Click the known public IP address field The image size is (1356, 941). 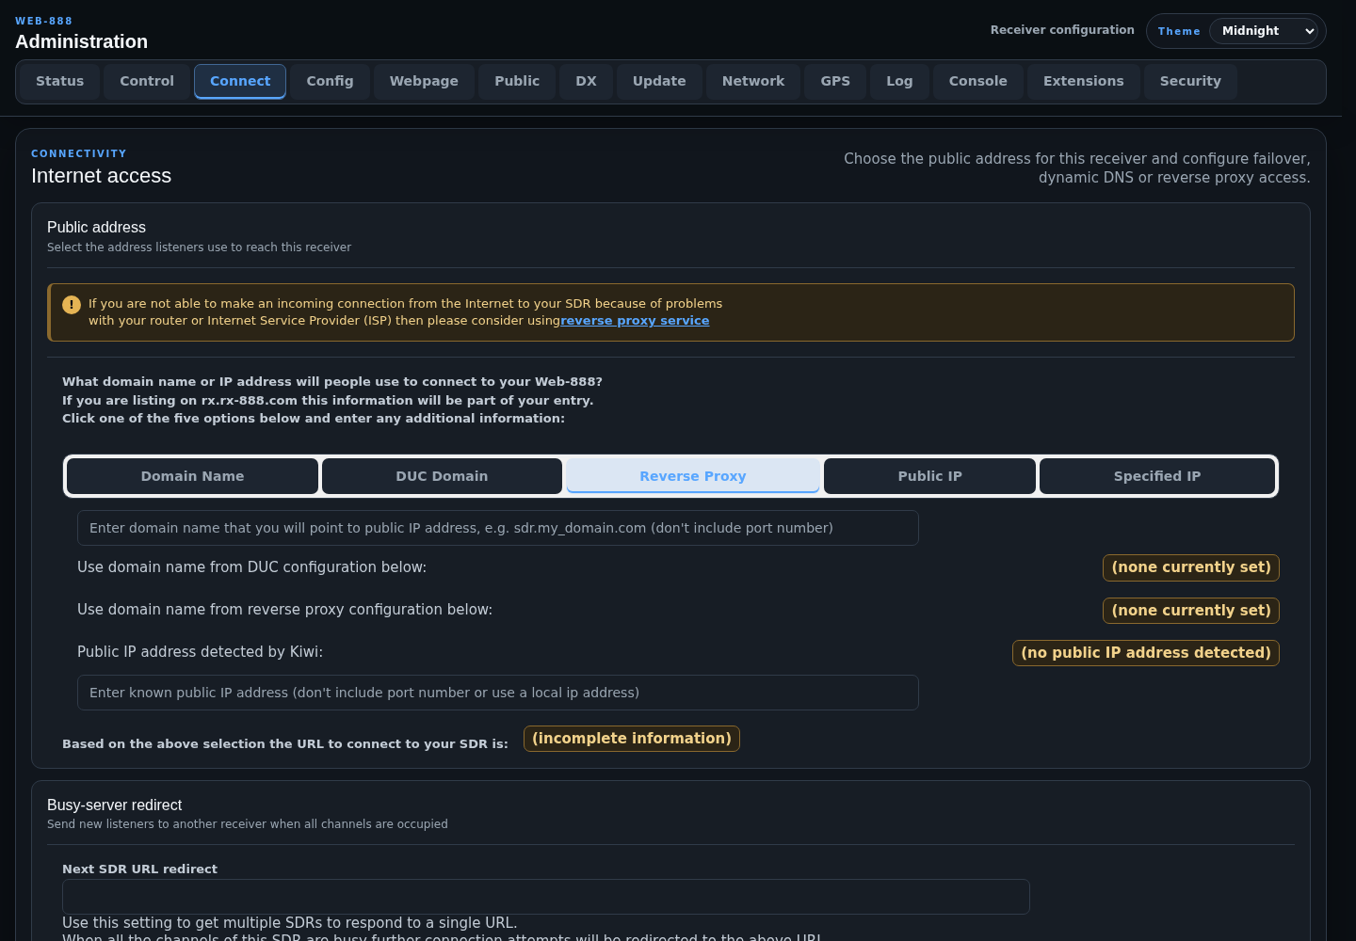pos(498,693)
